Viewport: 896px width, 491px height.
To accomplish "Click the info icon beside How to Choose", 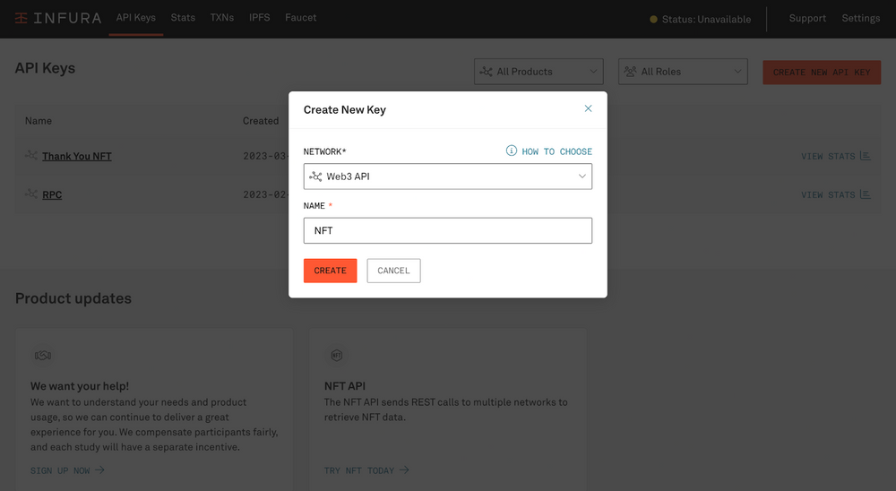I will click(x=512, y=151).
